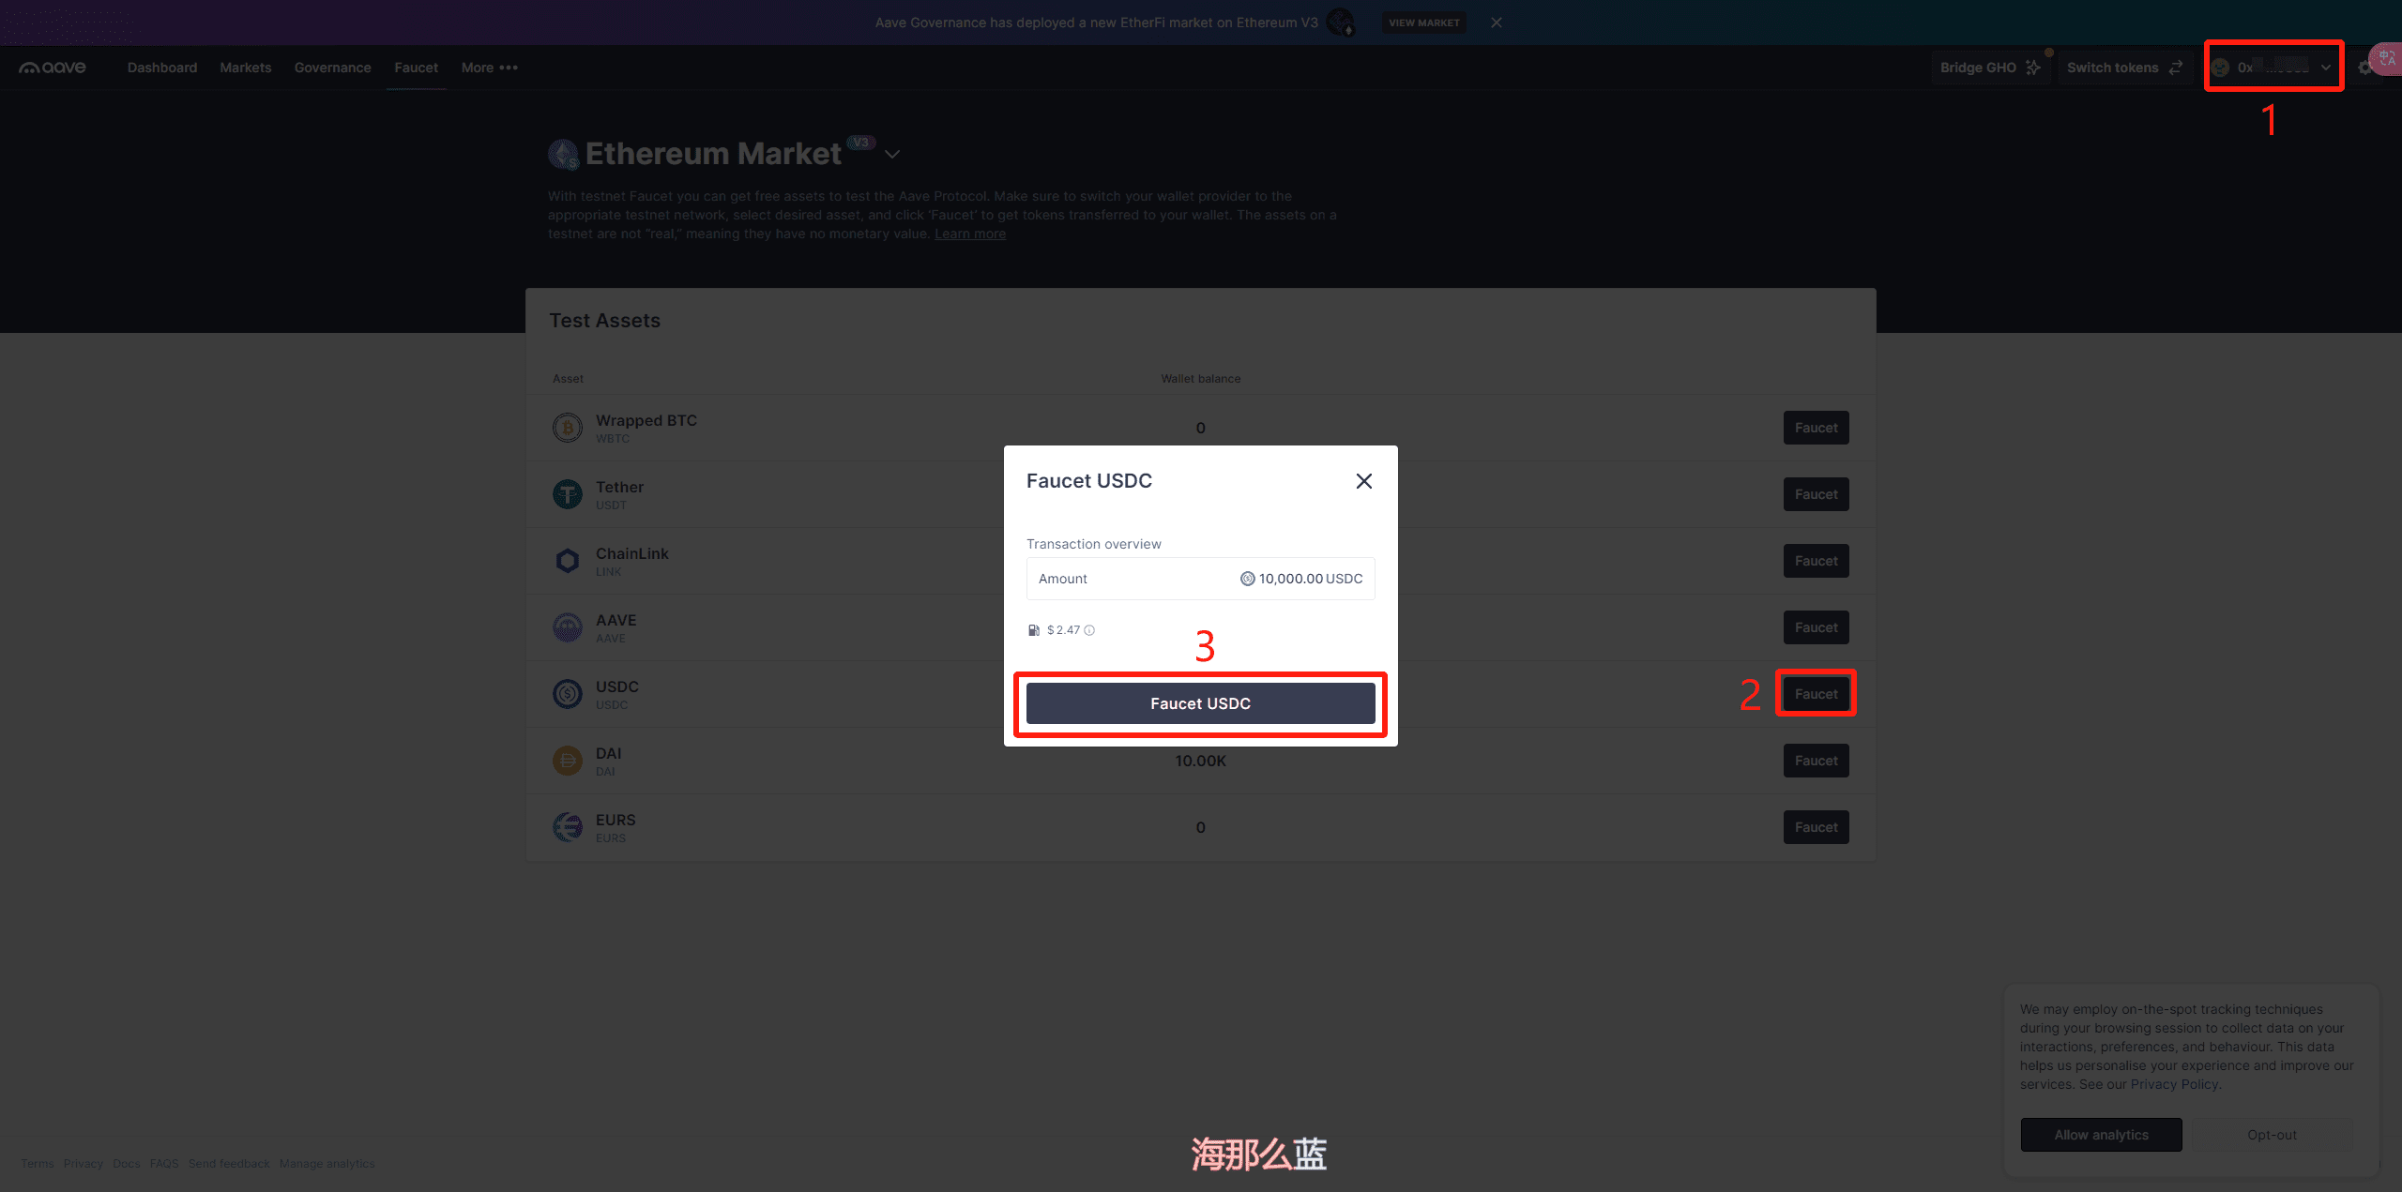Click the Wrapped BTC token icon
Viewport: 2402px width, 1192px height.
(x=567, y=428)
